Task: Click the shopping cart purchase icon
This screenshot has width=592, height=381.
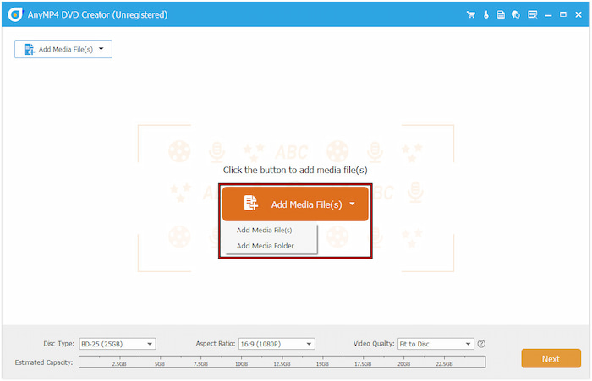Action: pos(471,15)
